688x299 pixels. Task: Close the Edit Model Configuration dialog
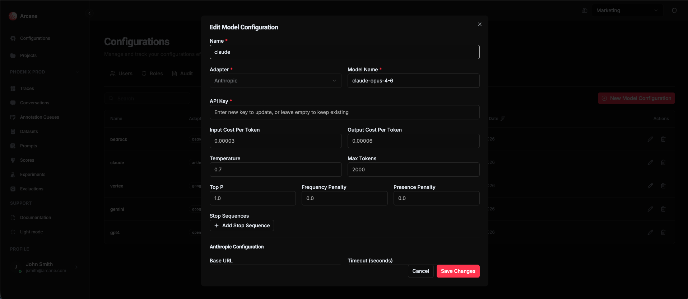pyautogui.click(x=479, y=24)
